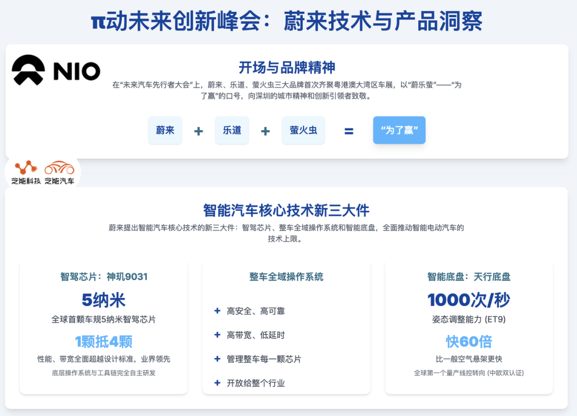The image size is (577, 416).
Task: Click the intro paragraph starting 在“未来汽车先行者大会”上
Action: (x=287, y=91)
